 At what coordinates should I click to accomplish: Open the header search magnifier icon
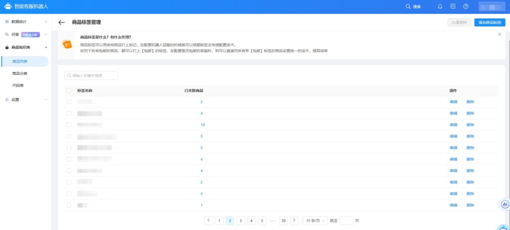coord(408,6)
